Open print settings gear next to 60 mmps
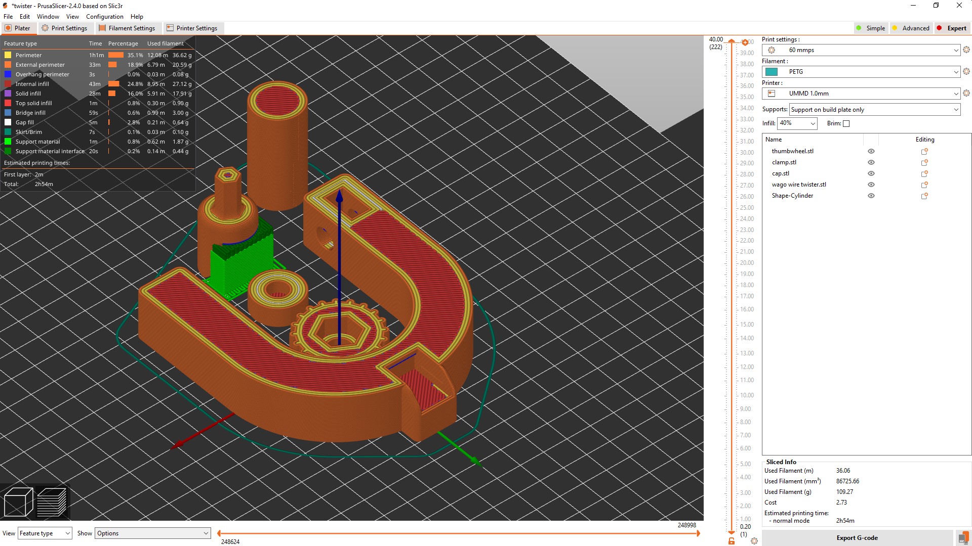This screenshot has width=972, height=546. (x=966, y=50)
